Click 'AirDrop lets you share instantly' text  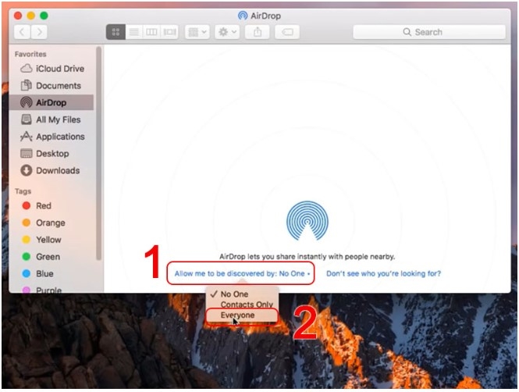point(307,257)
